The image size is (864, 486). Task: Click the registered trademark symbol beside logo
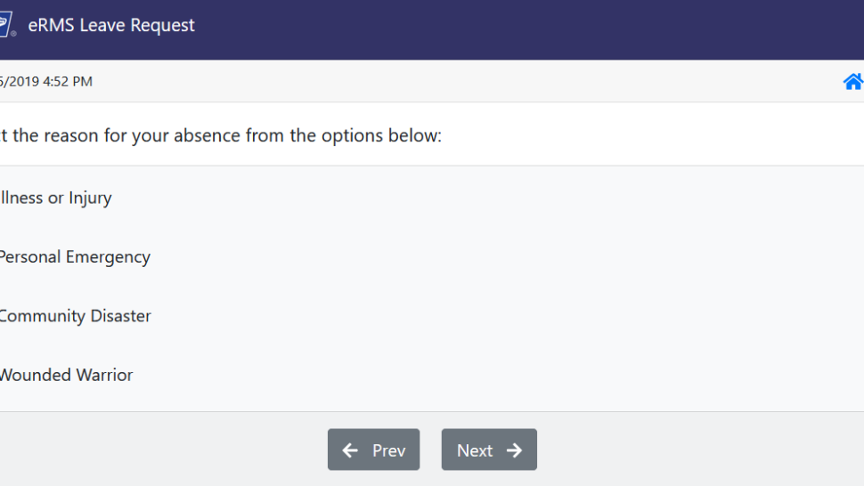click(13, 34)
